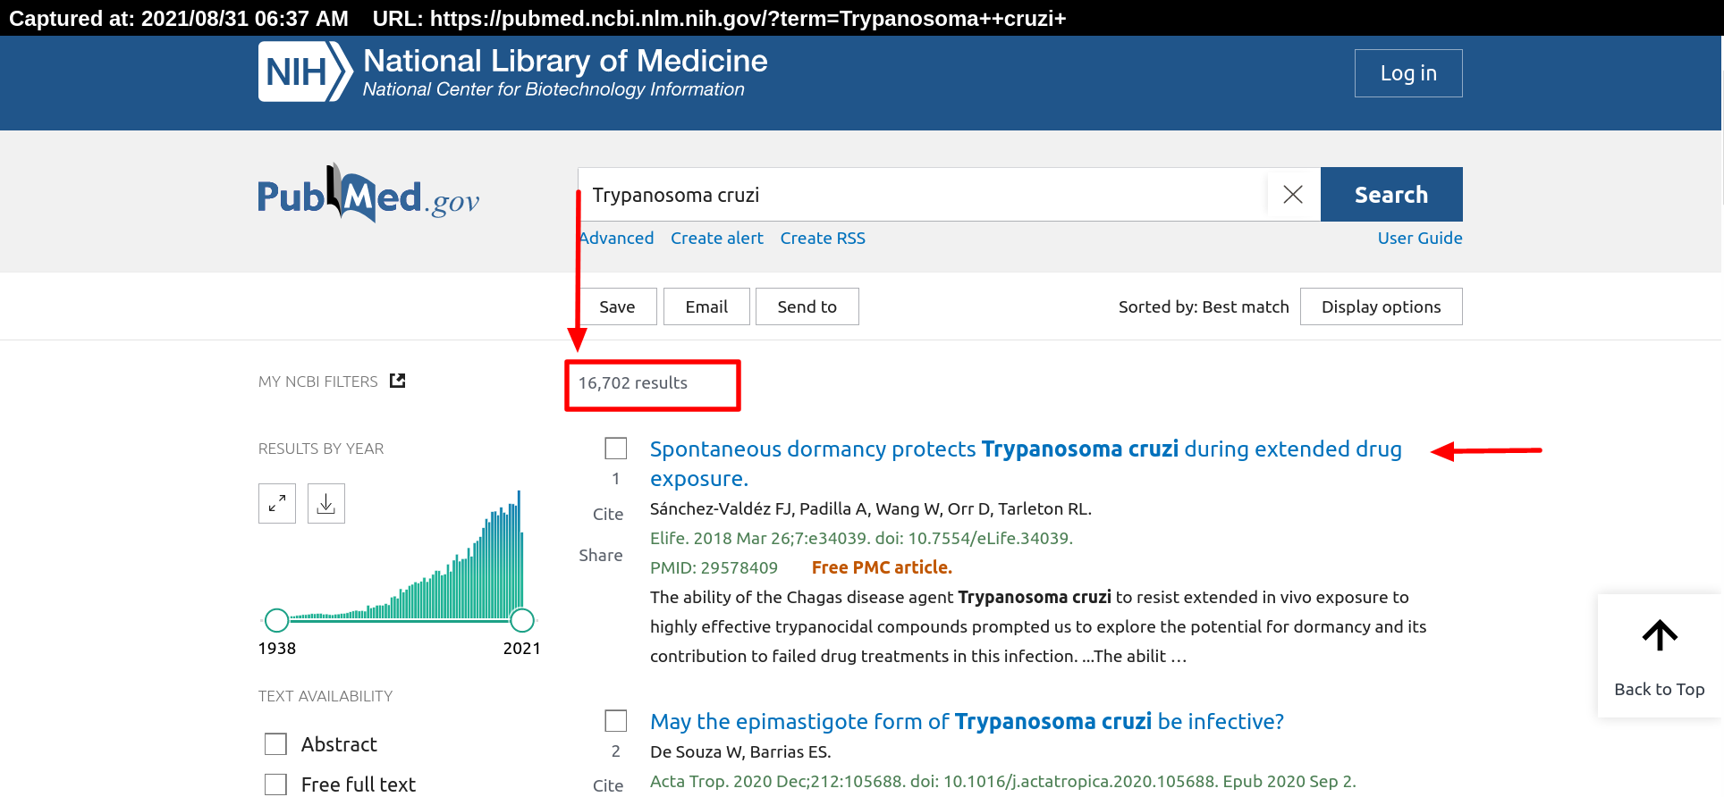This screenshot has height=797, width=1724.
Task: Open My NCBI Filters external link icon
Action: point(398,381)
